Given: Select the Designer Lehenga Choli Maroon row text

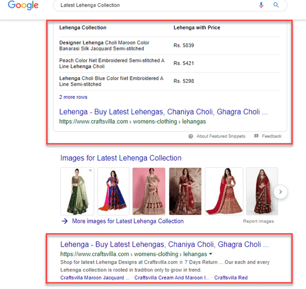Looking at the screenshot, I should pos(104,45).
